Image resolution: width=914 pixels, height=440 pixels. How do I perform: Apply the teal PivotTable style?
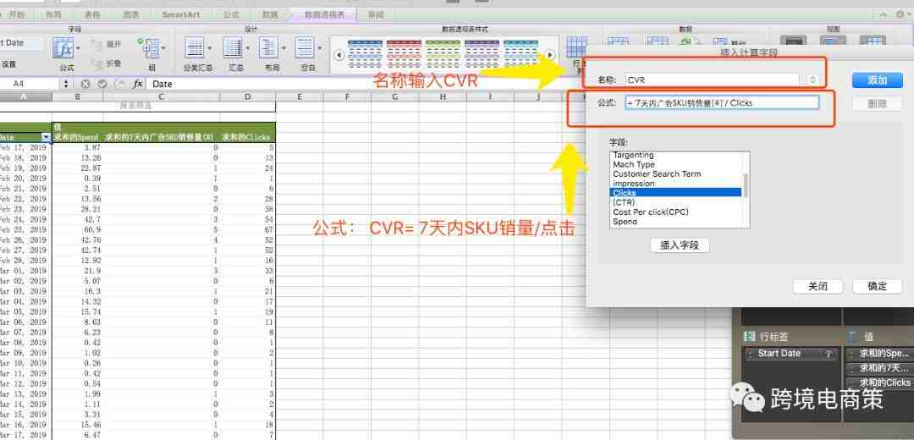[x=521, y=53]
